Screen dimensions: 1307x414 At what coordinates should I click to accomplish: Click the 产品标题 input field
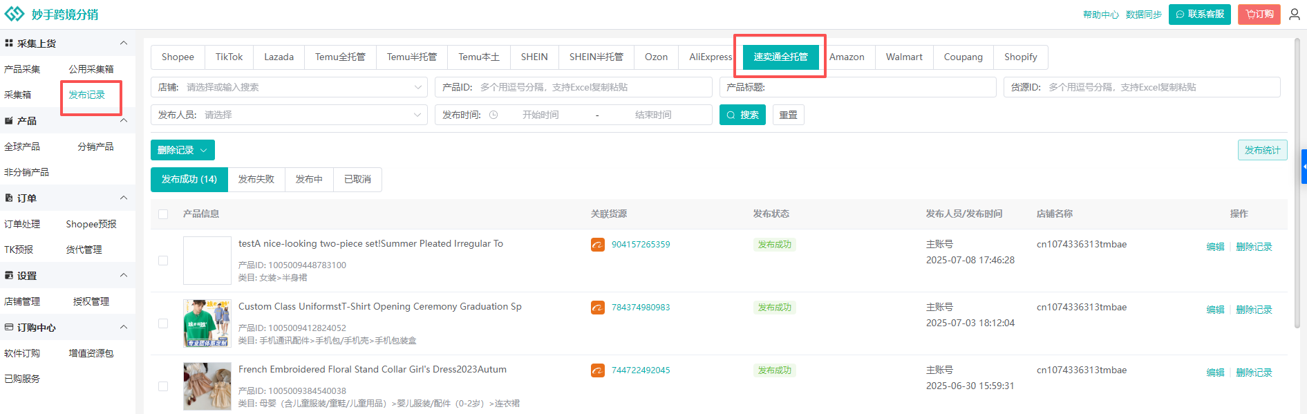pos(858,87)
